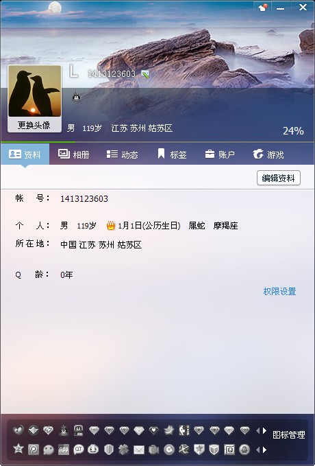Click 更换头像 to change avatar
This screenshot has width=315, height=466.
click(34, 125)
